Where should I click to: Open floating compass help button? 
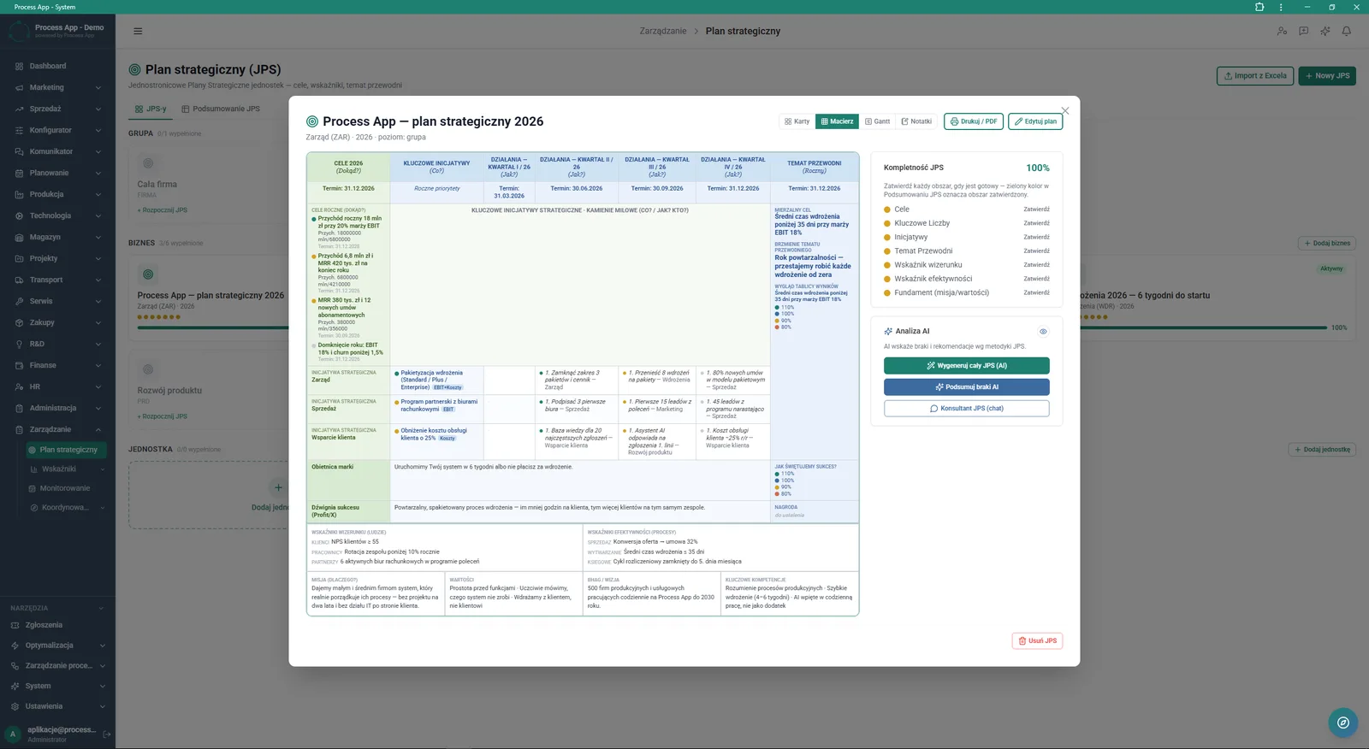point(1343,722)
